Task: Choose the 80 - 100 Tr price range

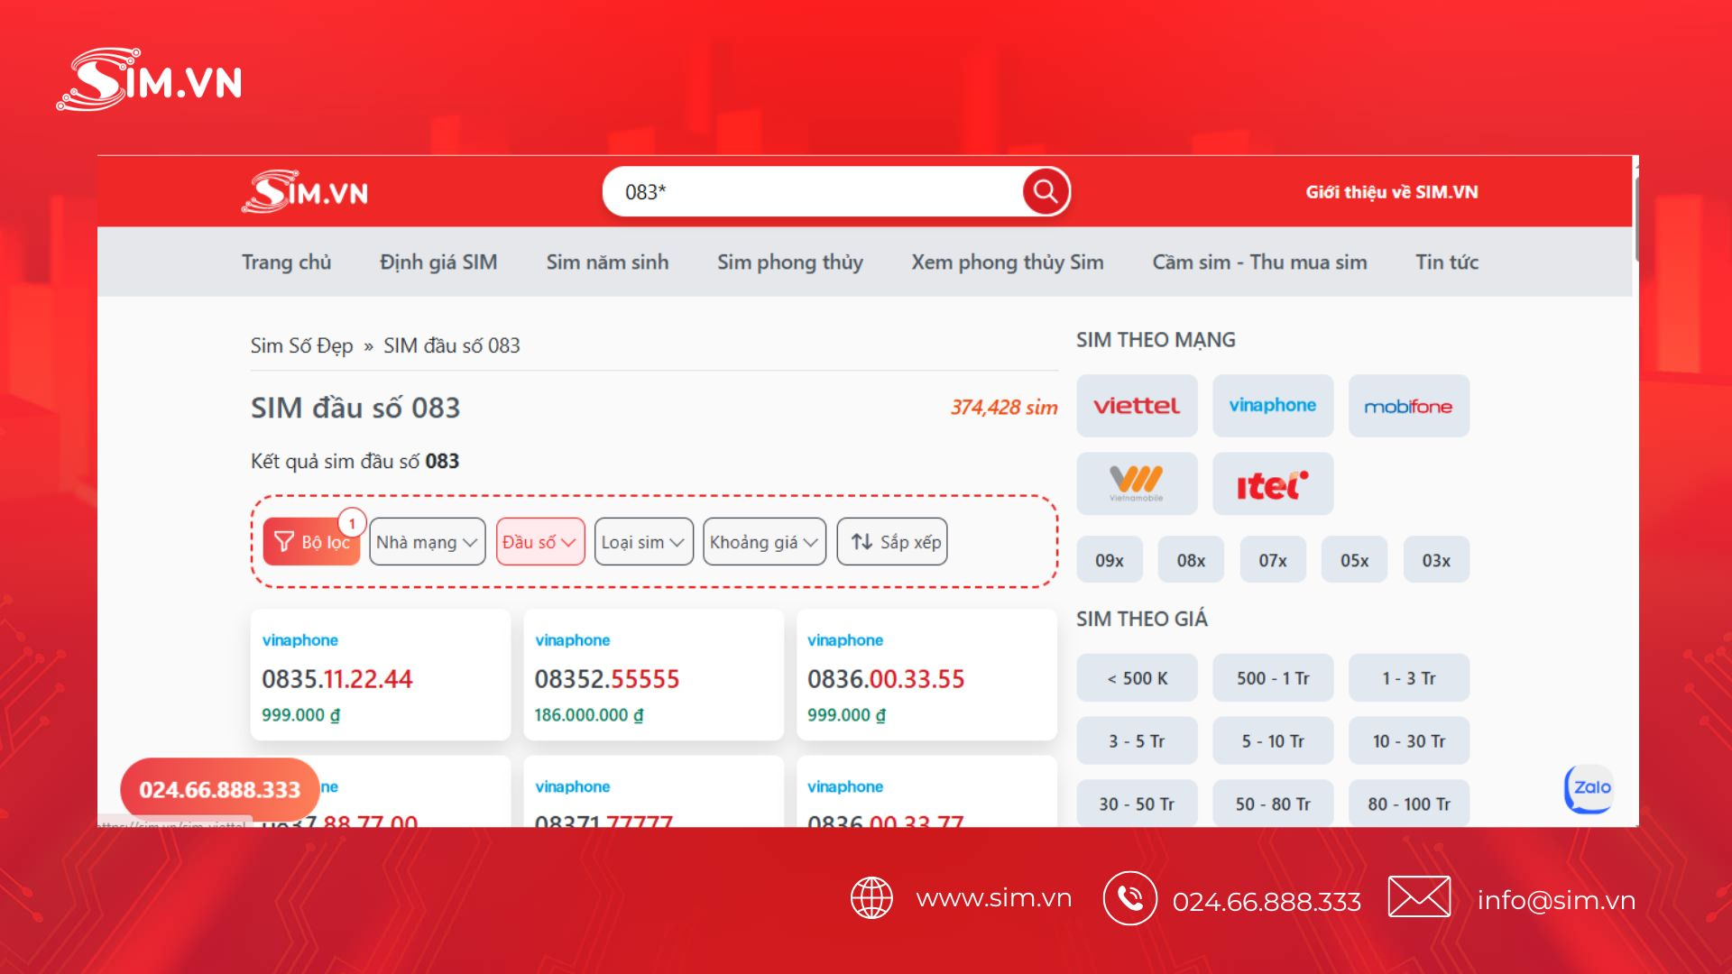Action: pos(1408,804)
